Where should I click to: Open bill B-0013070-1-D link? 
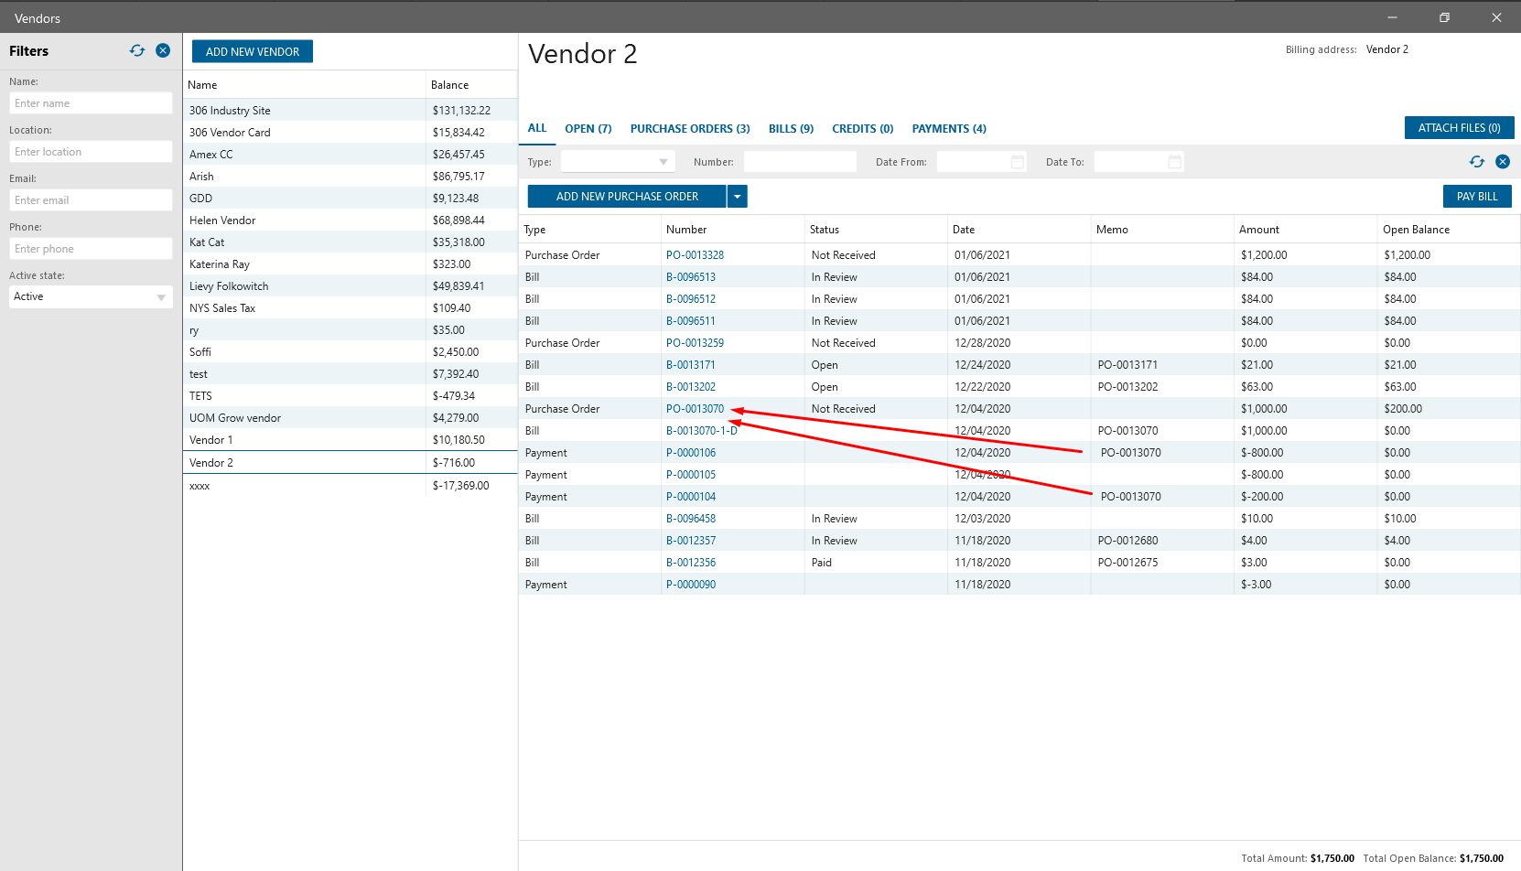pos(702,431)
